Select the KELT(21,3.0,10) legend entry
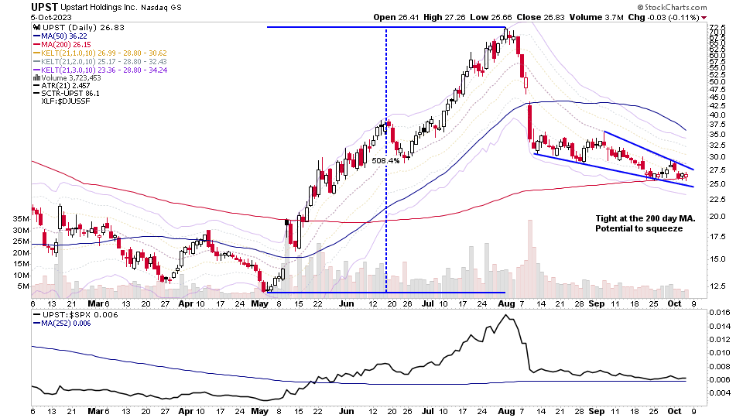Viewport: 743px width, 418px height. click(100, 70)
